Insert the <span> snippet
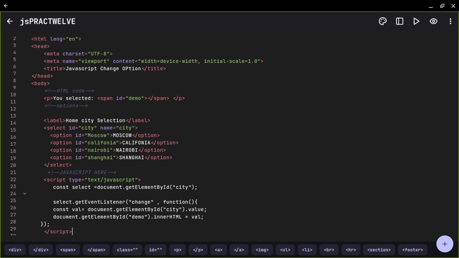Viewport: 459px width, 258px height. pyautogui.click(x=68, y=250)
